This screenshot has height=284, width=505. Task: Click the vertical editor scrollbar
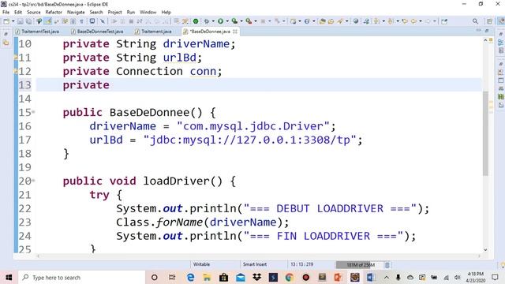pos(485,133)
